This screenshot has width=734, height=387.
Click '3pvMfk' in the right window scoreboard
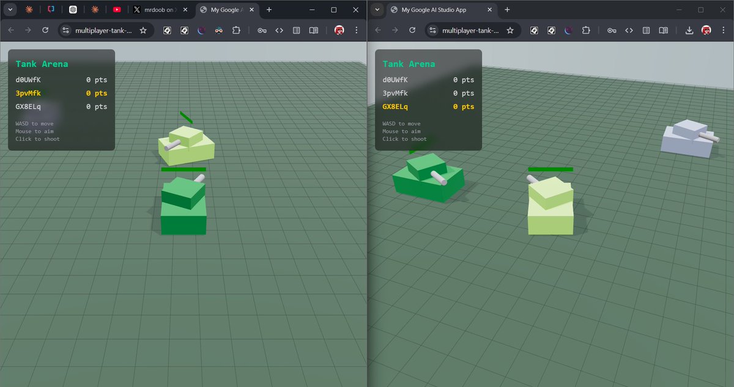coord(395,94)
